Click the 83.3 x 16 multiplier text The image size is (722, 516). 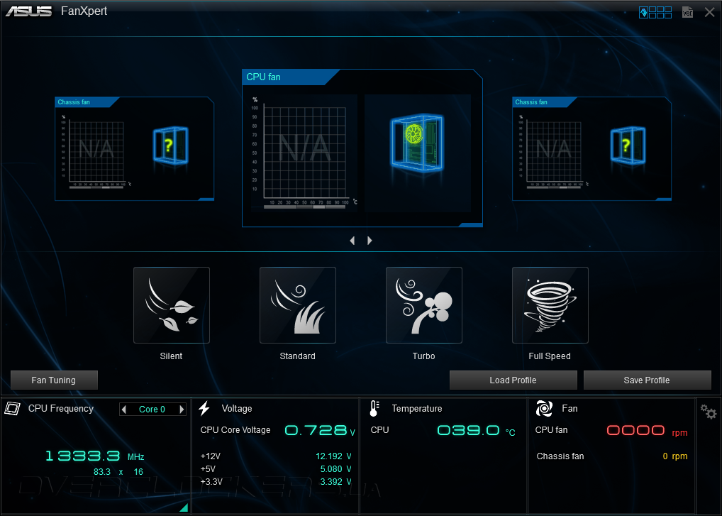[x=118, y=472]
